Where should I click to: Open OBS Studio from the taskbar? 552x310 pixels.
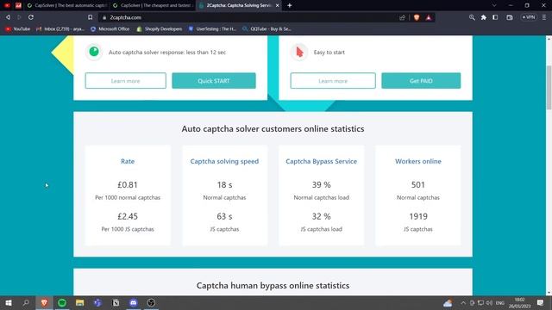coord(151,302)
